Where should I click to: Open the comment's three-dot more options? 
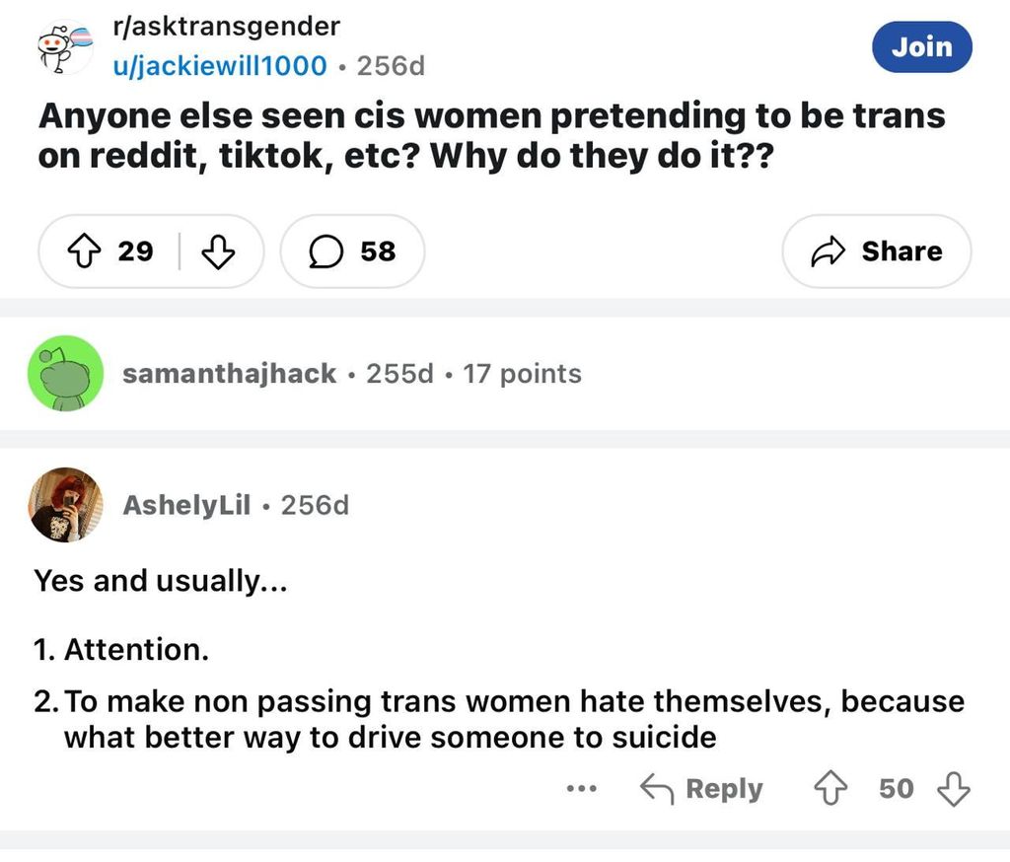[x=582, y=789]
